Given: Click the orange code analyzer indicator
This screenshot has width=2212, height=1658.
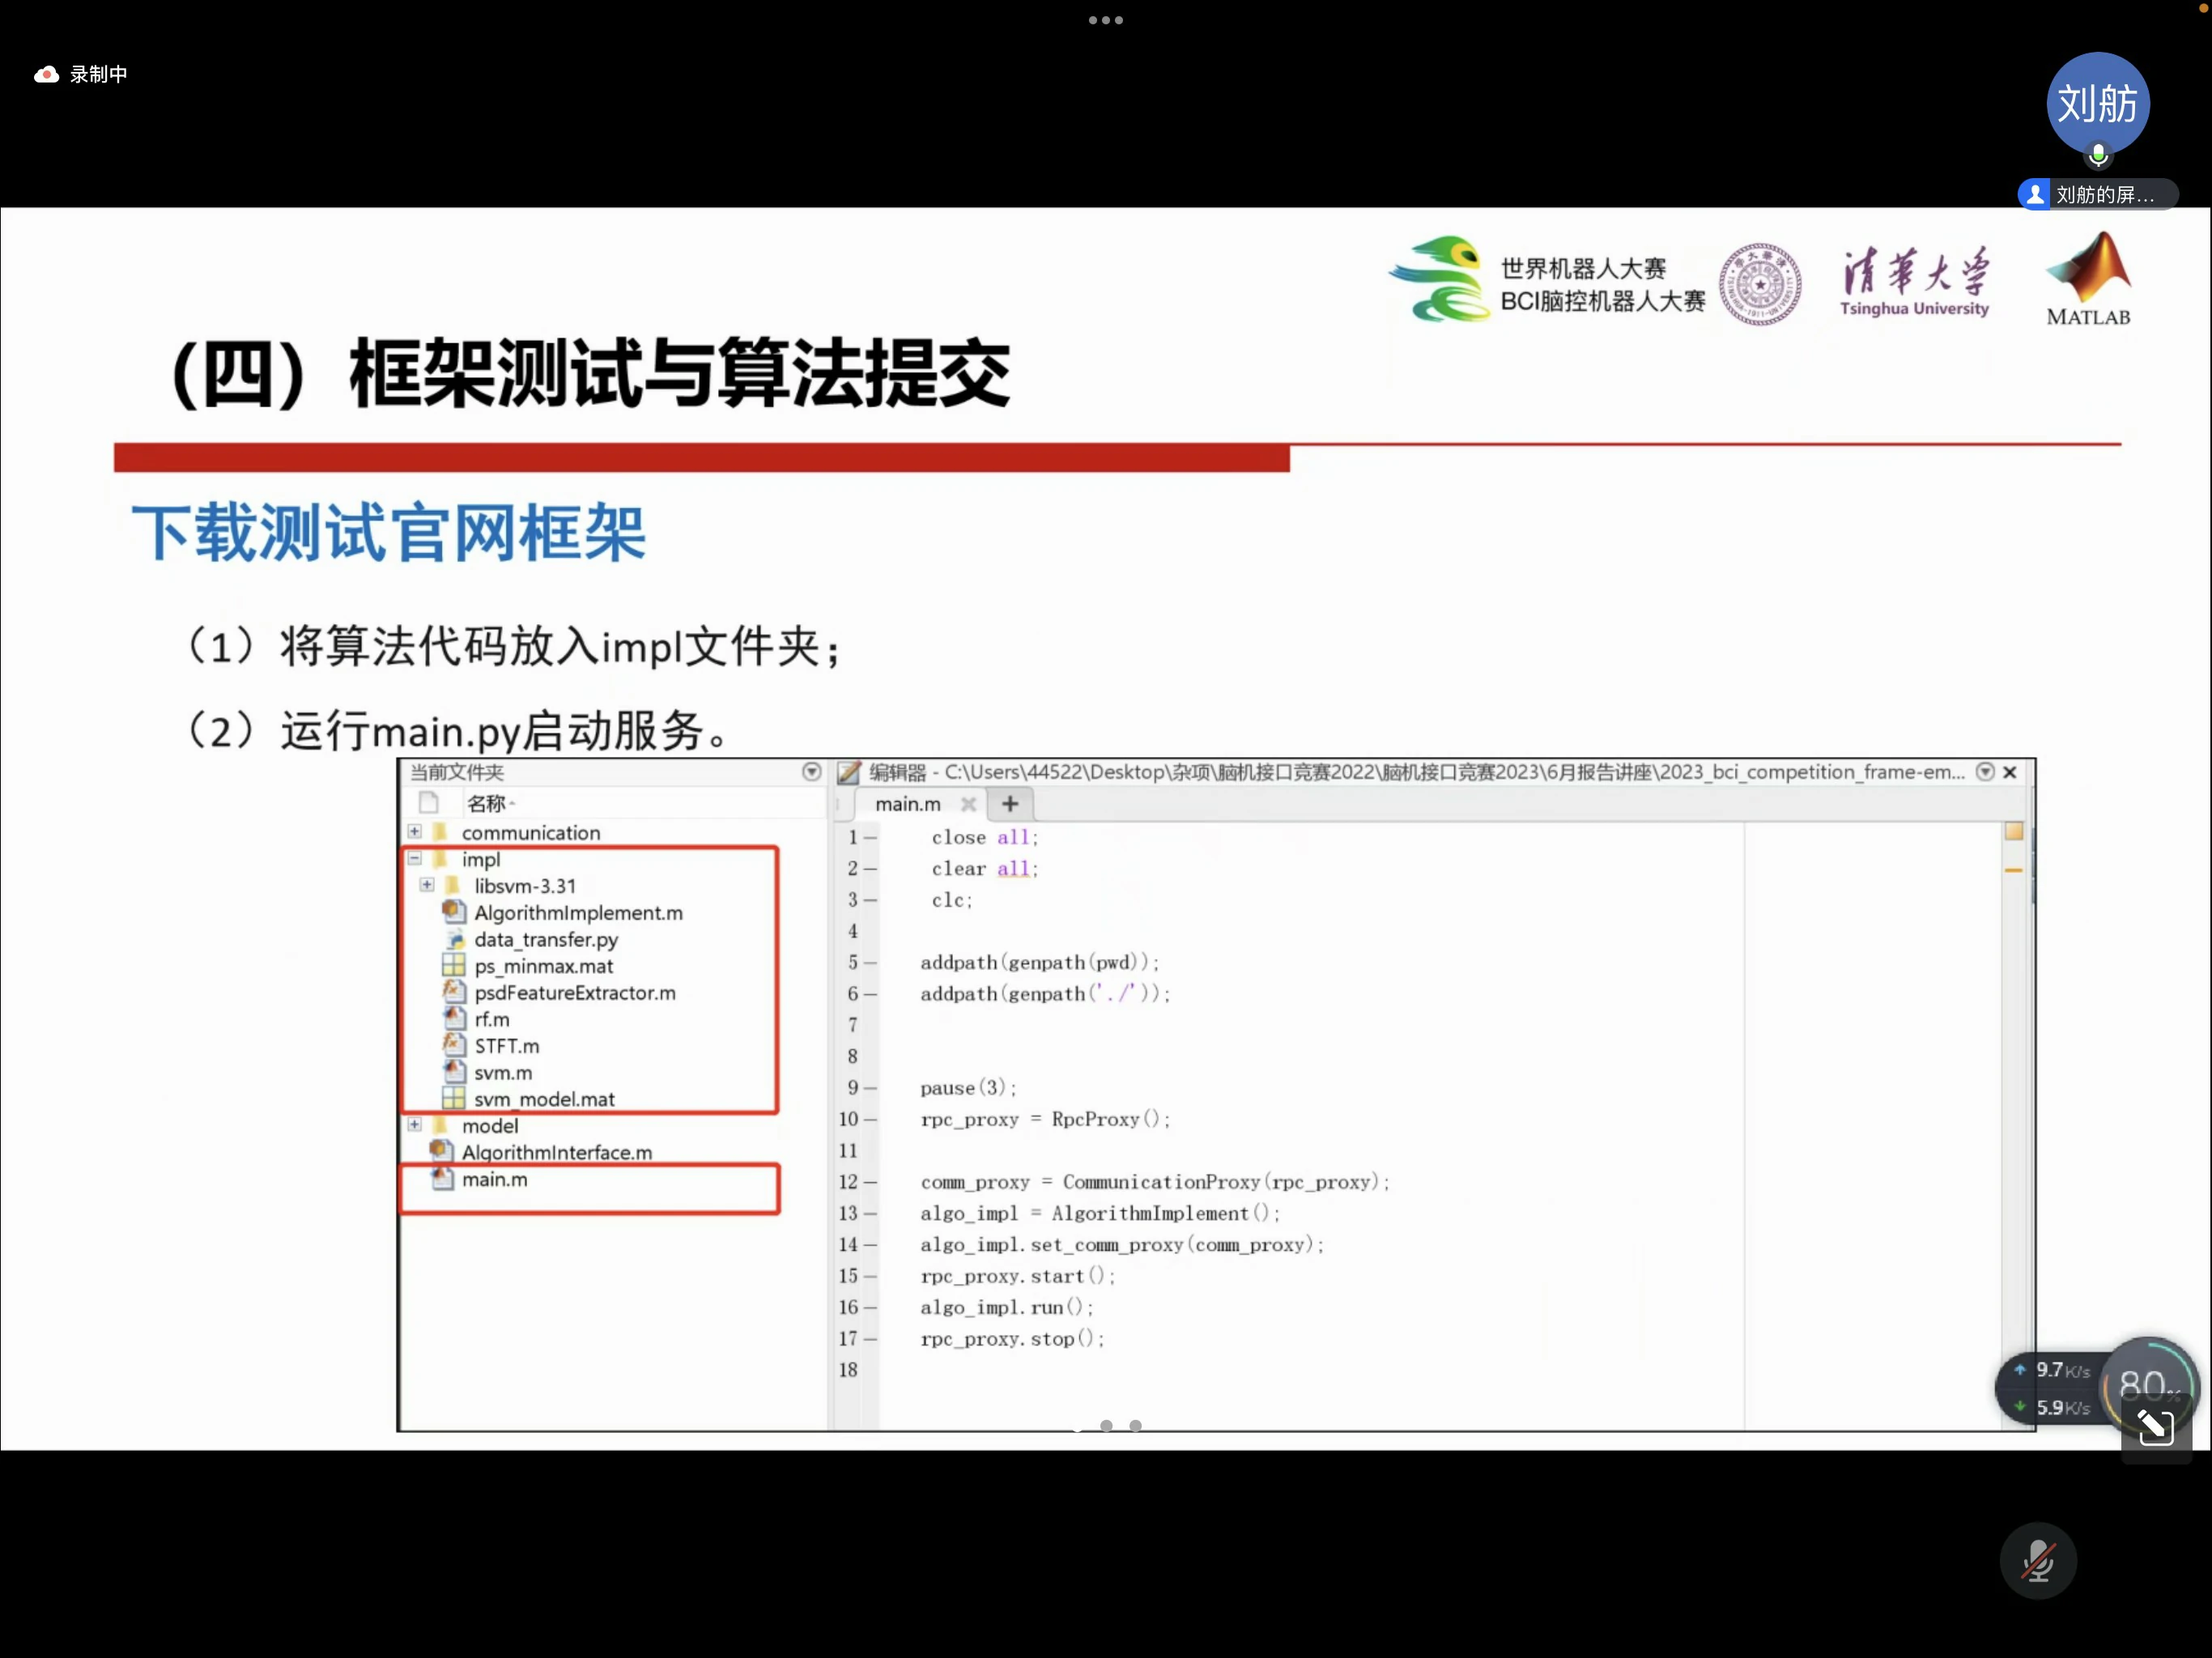Looking at the screenshot, I should pos(2013,831).
